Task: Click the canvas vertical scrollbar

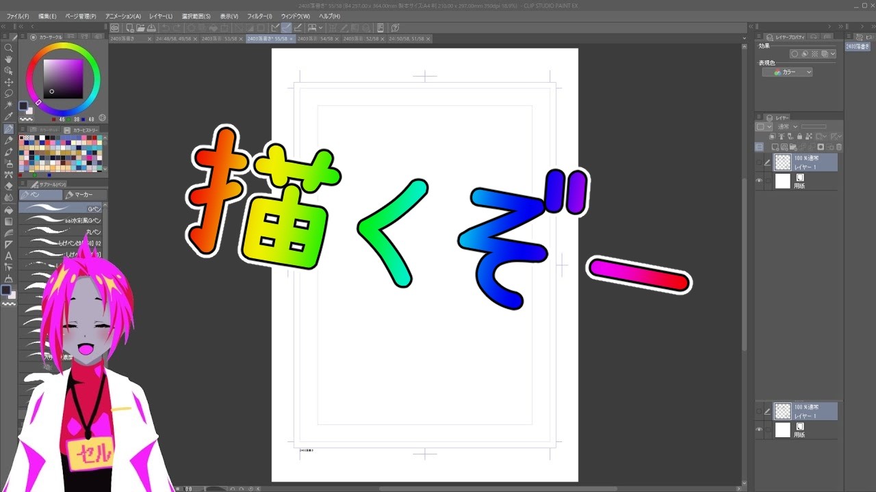Action: point(745,263)
